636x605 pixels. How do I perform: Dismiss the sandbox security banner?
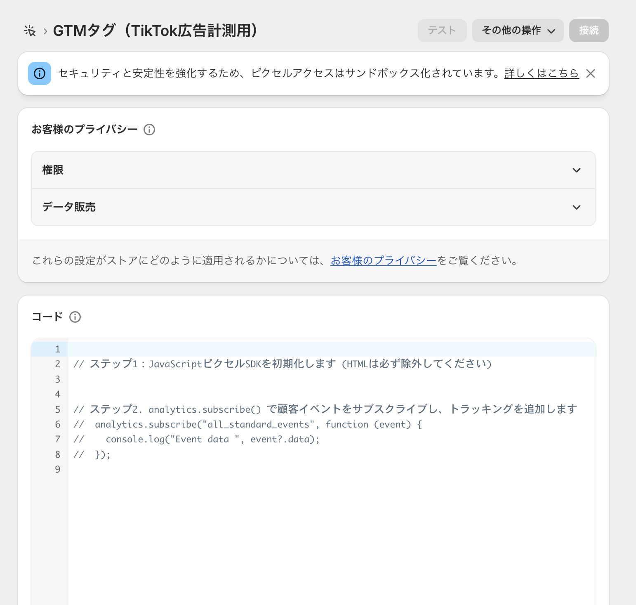[591, 73]
